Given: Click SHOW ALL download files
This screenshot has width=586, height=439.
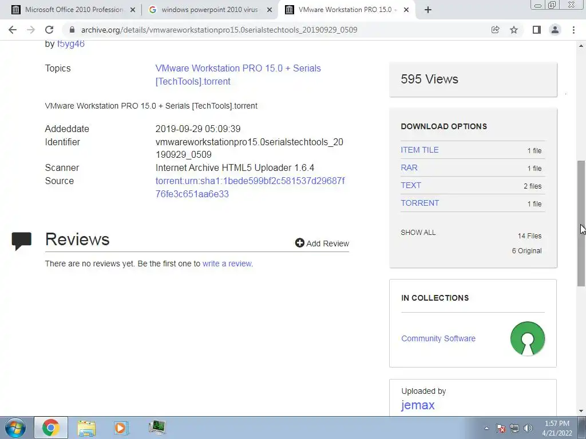Looking at the screenshot, I should tap(418, 232).
